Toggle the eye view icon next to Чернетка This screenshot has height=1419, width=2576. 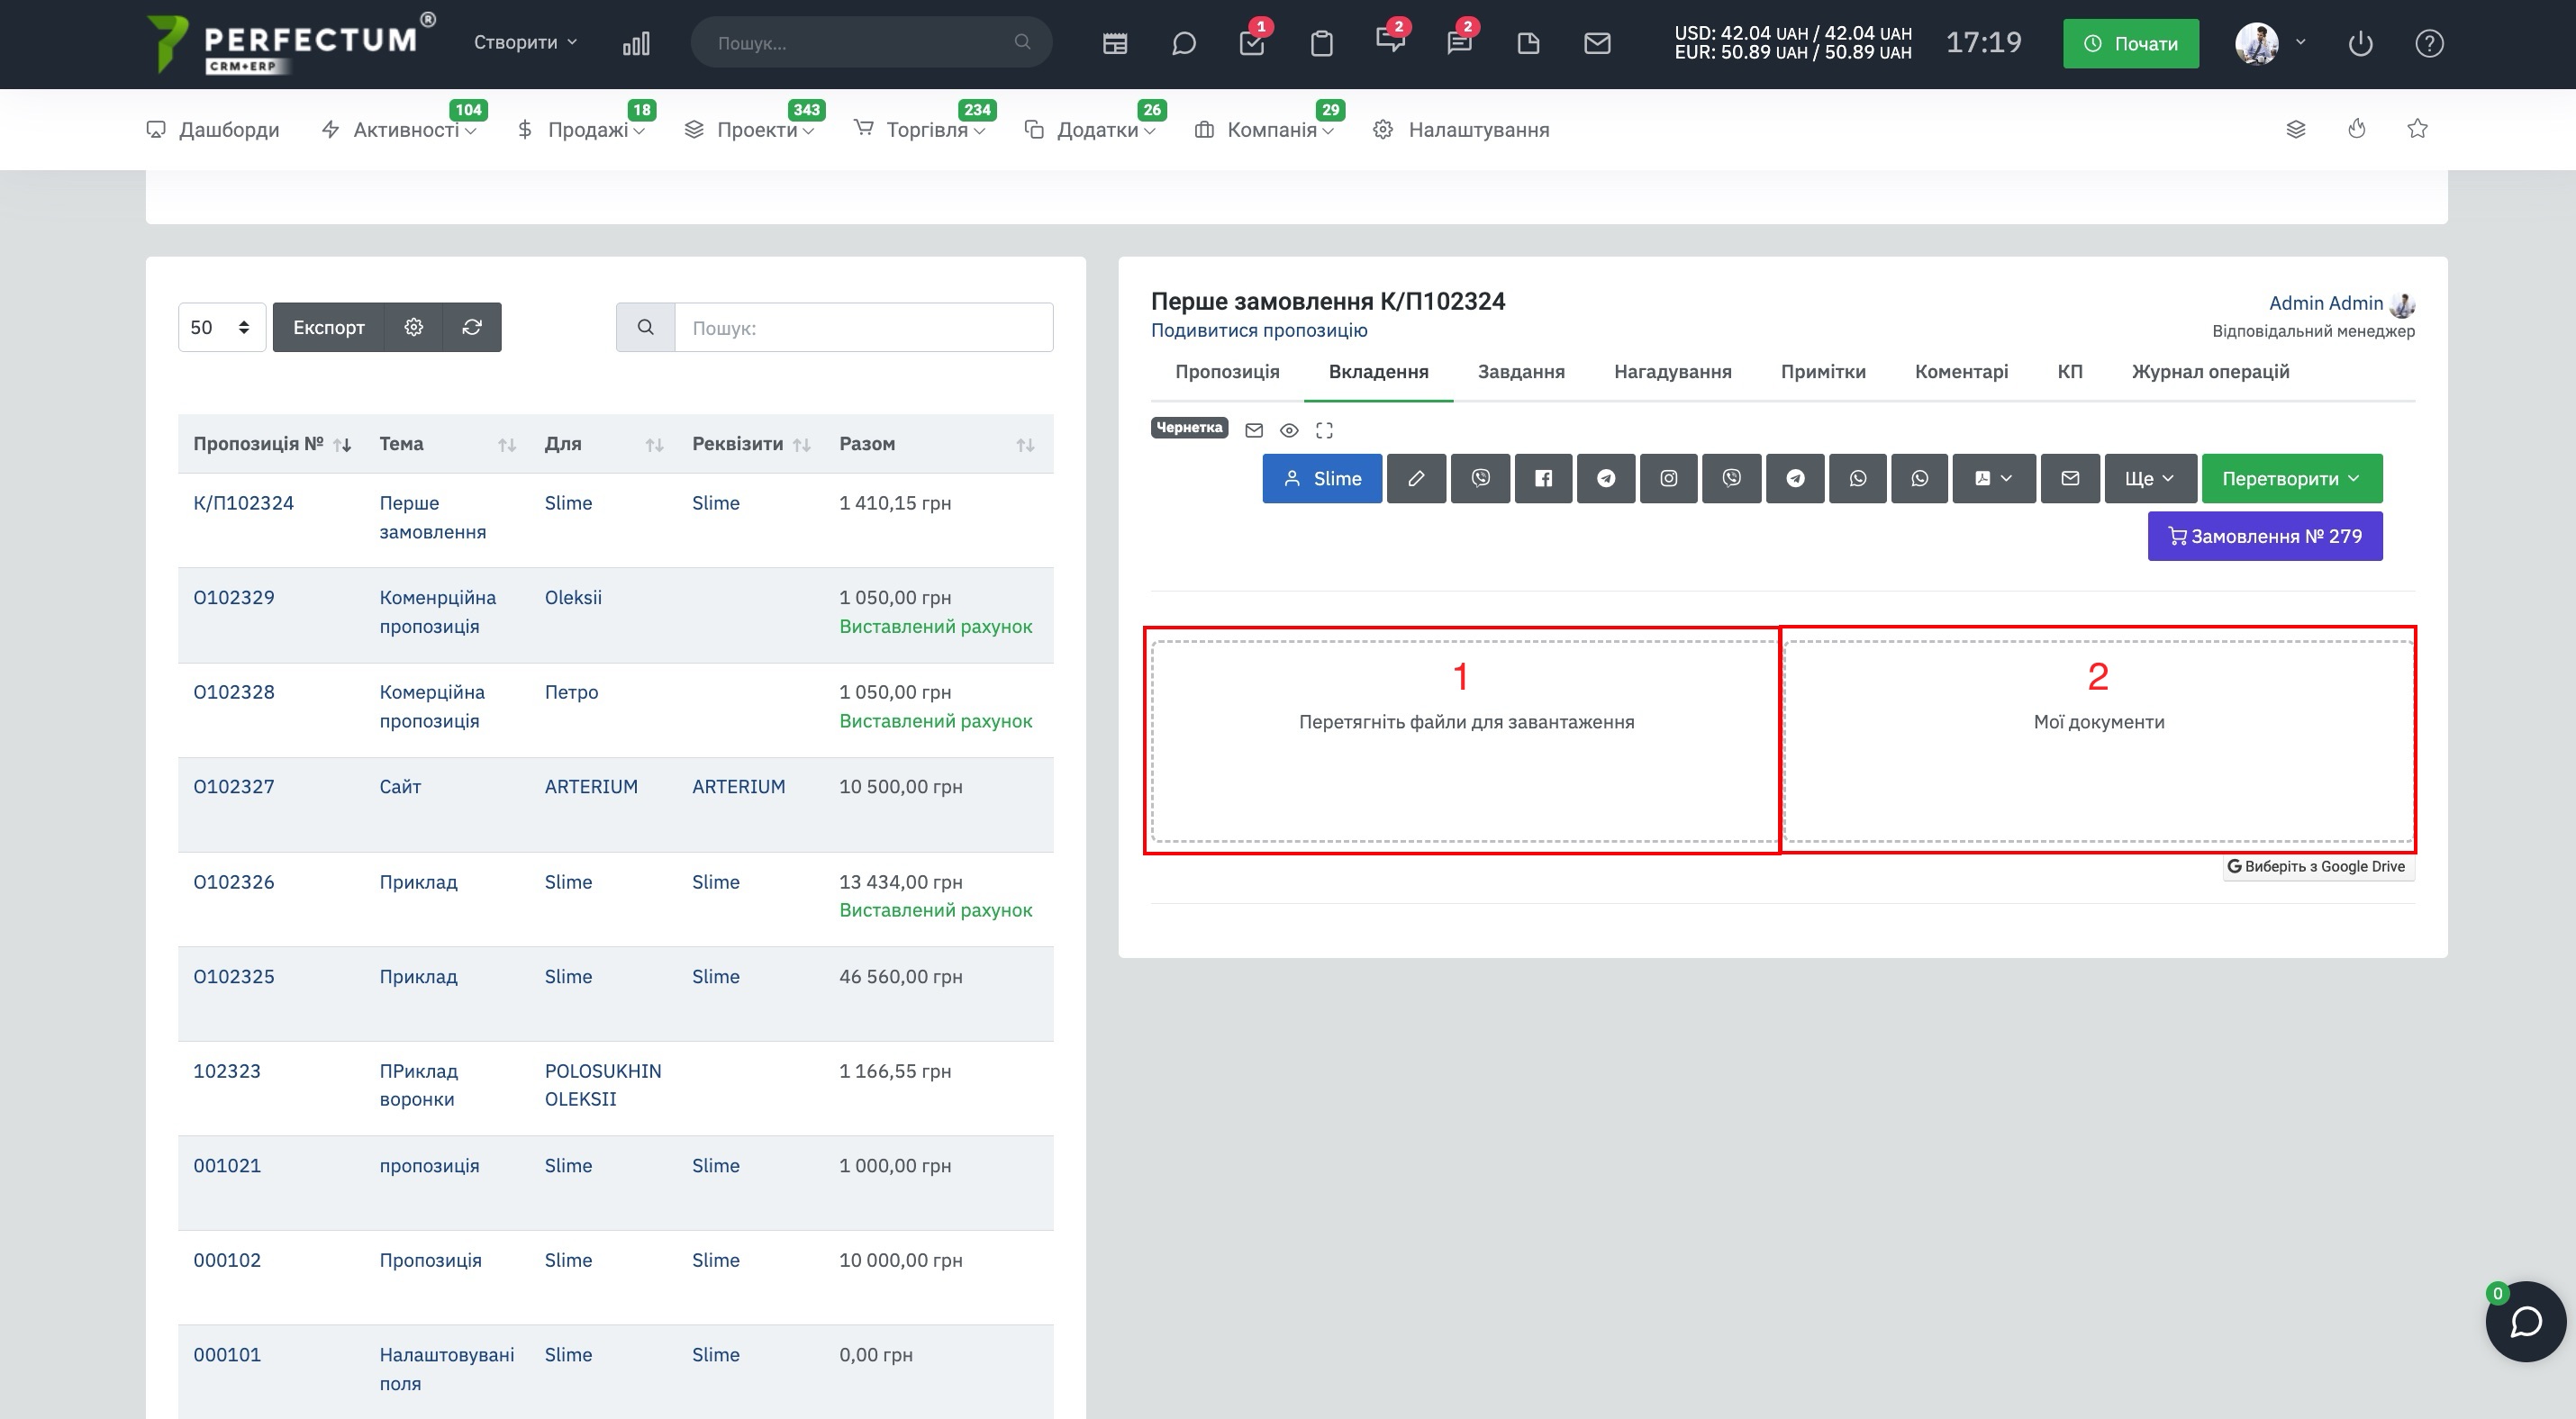pyautogui.click(x=1289, y=430)
